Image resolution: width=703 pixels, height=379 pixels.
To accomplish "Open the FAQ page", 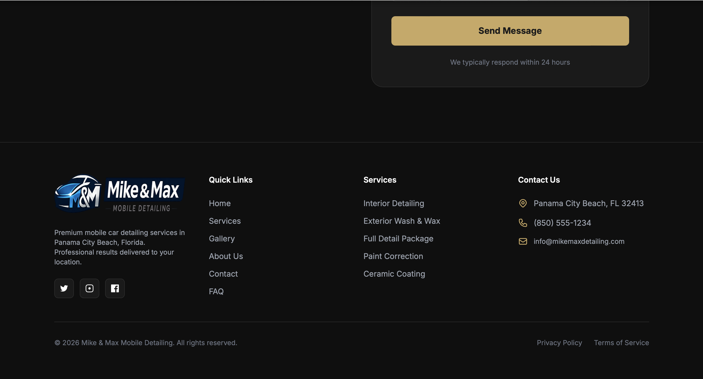I will point(216,291).
